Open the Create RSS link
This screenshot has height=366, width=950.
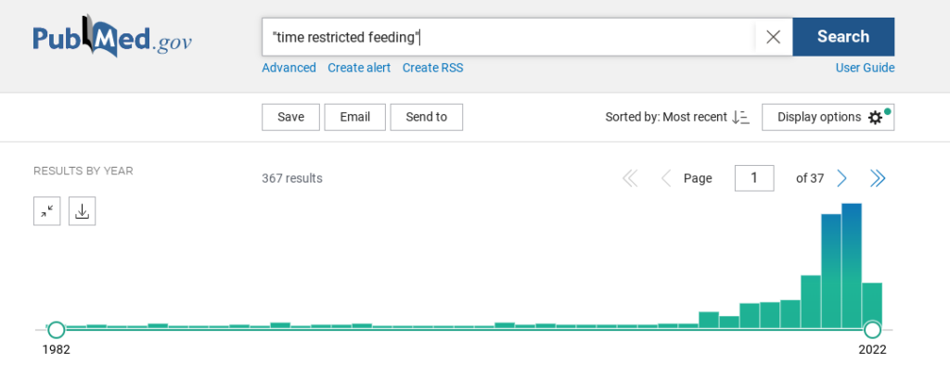(x=433, y=68)
